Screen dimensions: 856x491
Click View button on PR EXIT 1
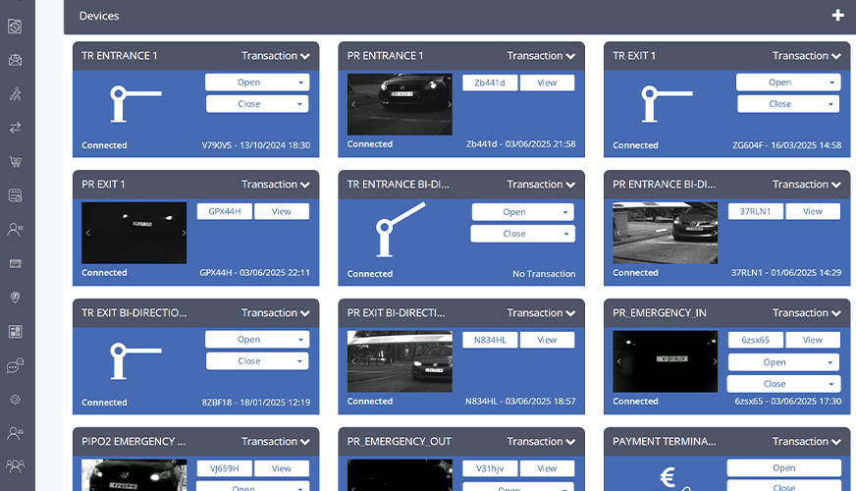[x=281, y=211]
